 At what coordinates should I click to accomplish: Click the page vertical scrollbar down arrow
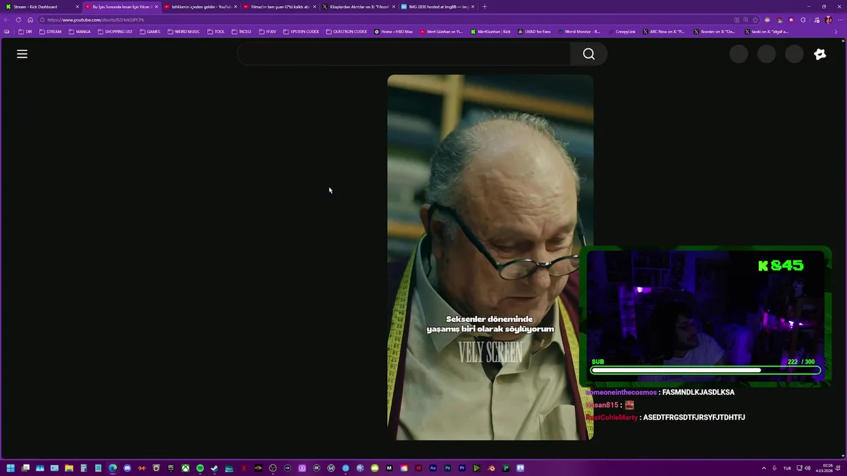pyautogui.click(x=843, y=456)
